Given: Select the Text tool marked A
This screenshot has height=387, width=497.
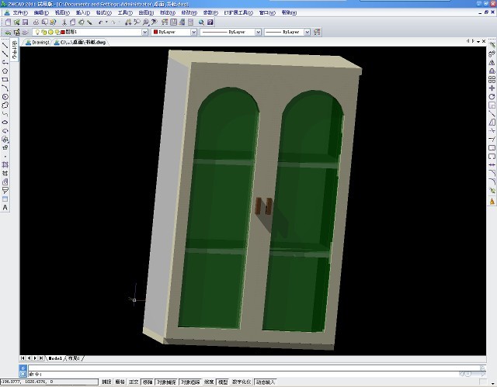Looking at the screenshot, I should pyautogui.click(x=5, y=208).
